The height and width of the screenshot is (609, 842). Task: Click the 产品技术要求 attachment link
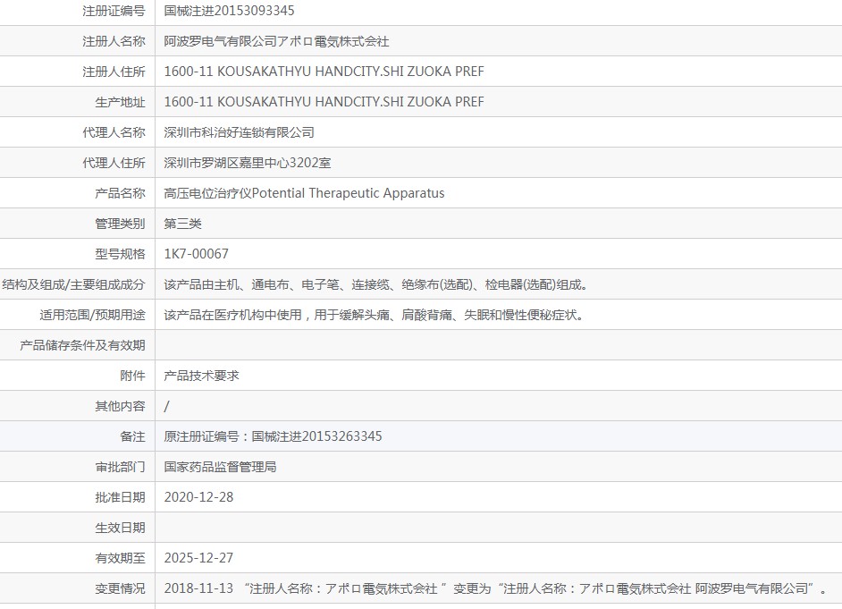(201, 376)
